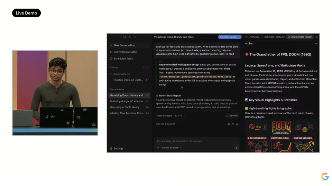Click the microphone icon in the input box

coord(236,148)
